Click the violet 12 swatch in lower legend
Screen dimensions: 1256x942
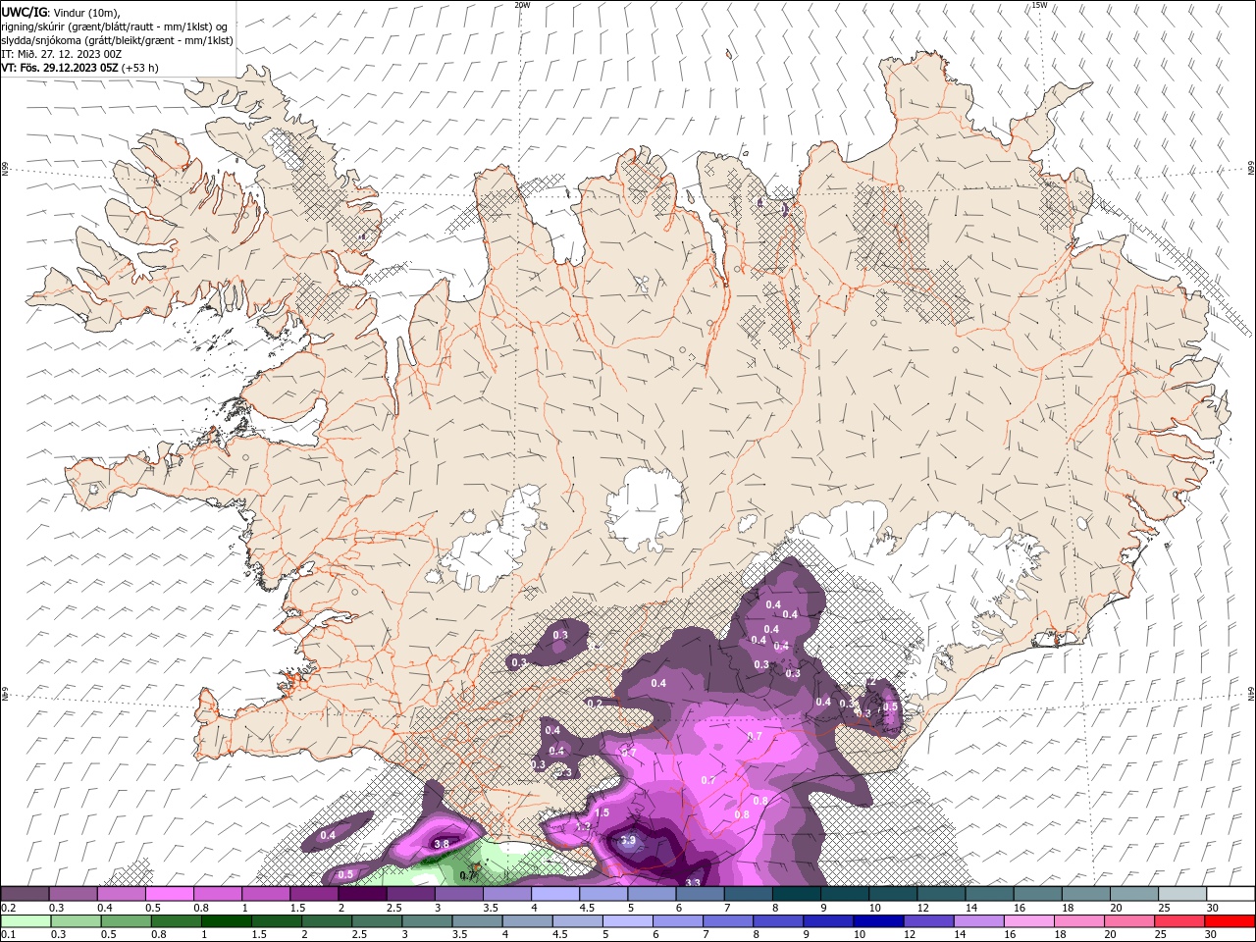point(928,921)
